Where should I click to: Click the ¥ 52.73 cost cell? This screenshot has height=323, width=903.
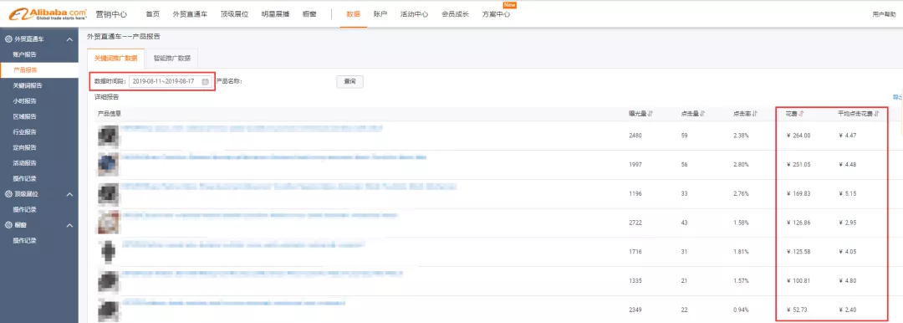pyautogui.click(x=797, y=310)
